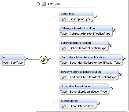This screenshot has width=129, height=112.
Task: Expand the BuyersItemIdentification plus icon
Action: pos(111,89)
